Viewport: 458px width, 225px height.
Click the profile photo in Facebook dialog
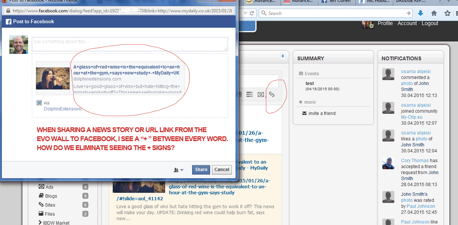(x=19, y=45)
